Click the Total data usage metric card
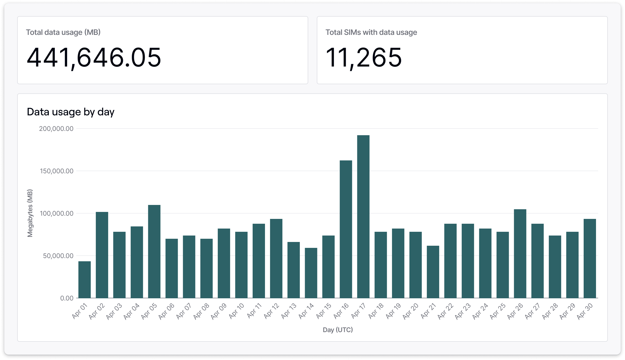Viewport: 625px width, 360px height. click(x=161, y=50)
